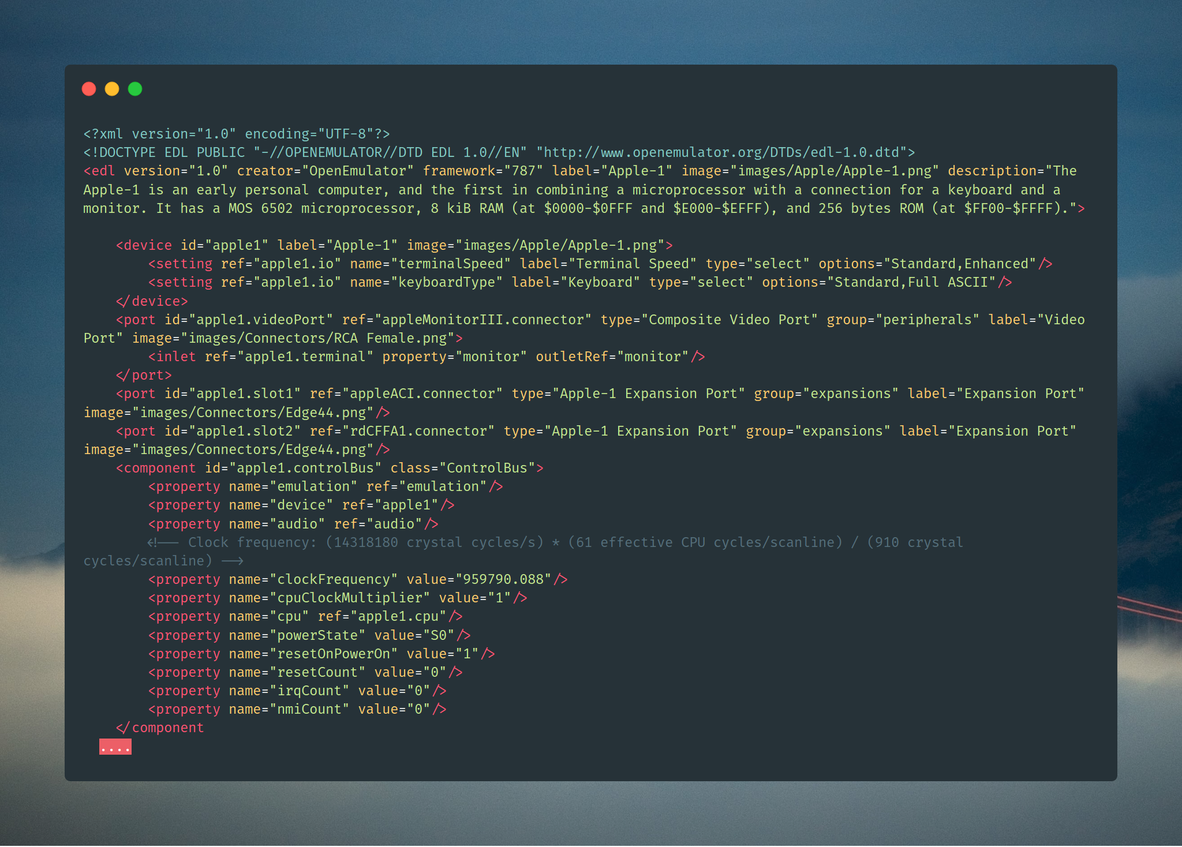The width and height of the screenshot is (1182, 847).
Task: Click ref="appleACI.connector" attribute
Action: pyautogui.click(x=406, y=393)
